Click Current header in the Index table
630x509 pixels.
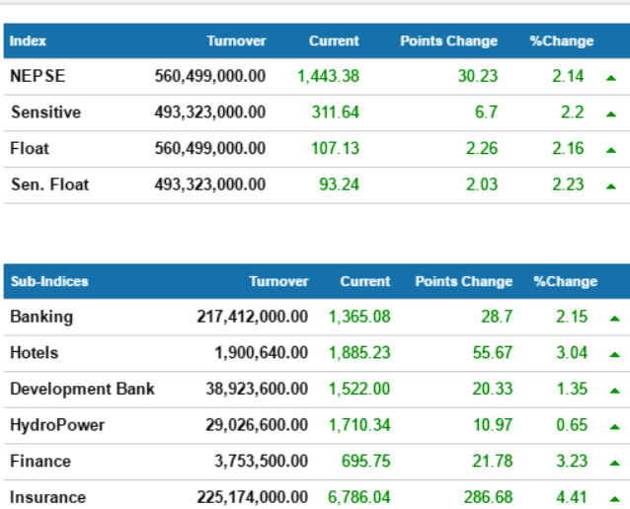(x=334, y=41)
